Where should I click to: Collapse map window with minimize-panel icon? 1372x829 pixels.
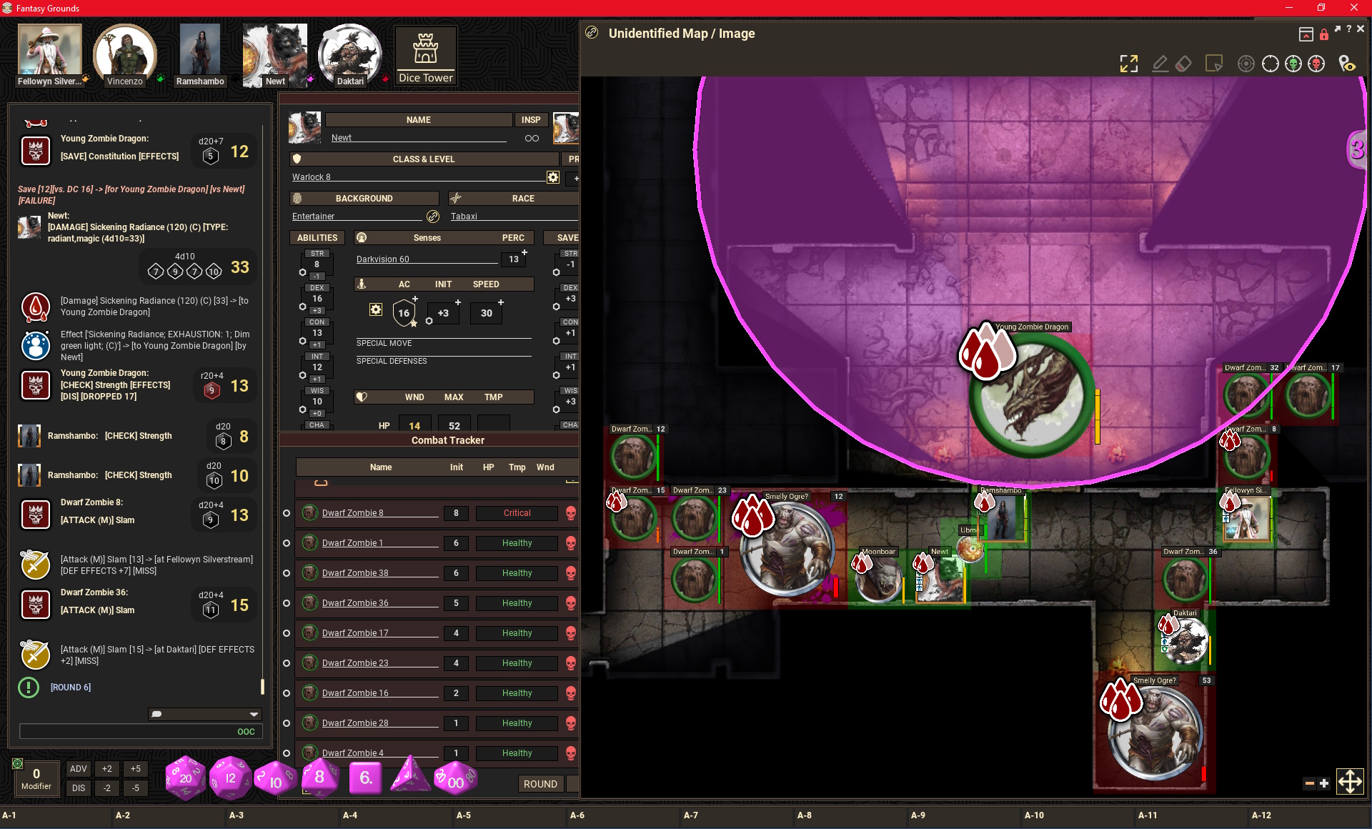[x=1306, y=34]
